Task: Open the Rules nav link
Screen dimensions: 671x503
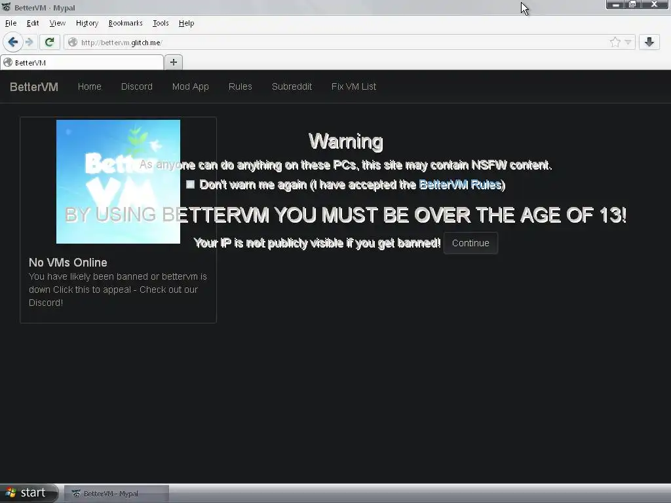Action: [x=240, y=86]
